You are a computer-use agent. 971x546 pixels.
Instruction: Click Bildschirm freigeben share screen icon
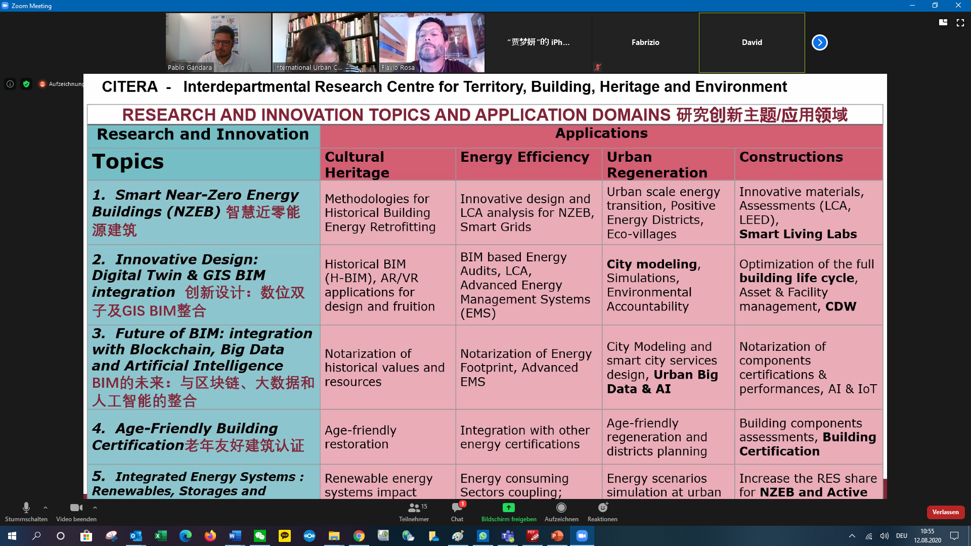508,508
